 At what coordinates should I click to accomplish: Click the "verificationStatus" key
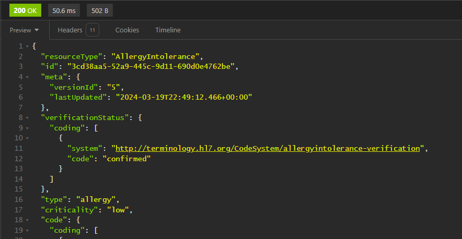coord(85,118)
